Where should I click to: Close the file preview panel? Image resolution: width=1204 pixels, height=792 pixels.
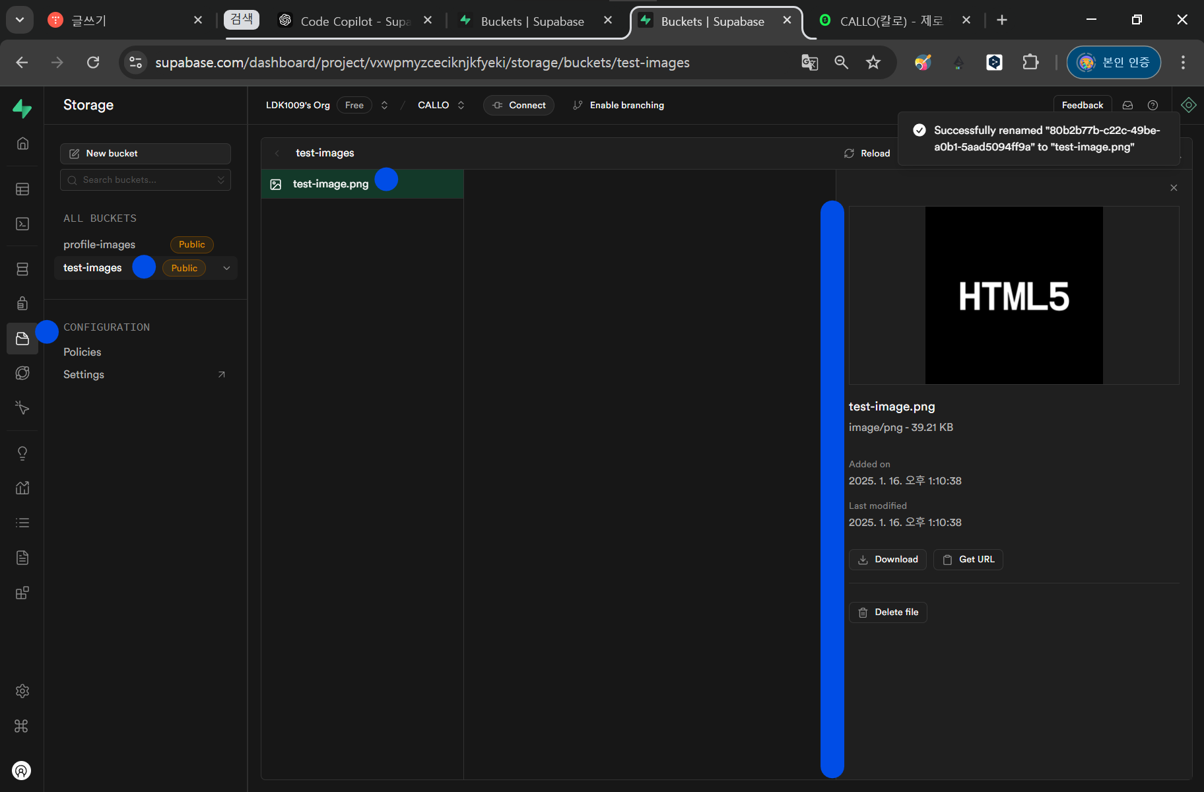(1174, 188)
